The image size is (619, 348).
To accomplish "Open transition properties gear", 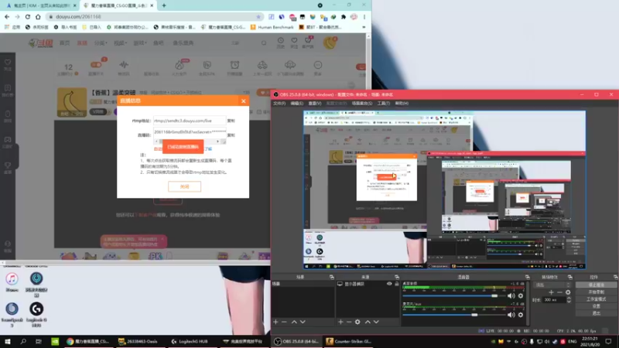I will tap(568, 292).
